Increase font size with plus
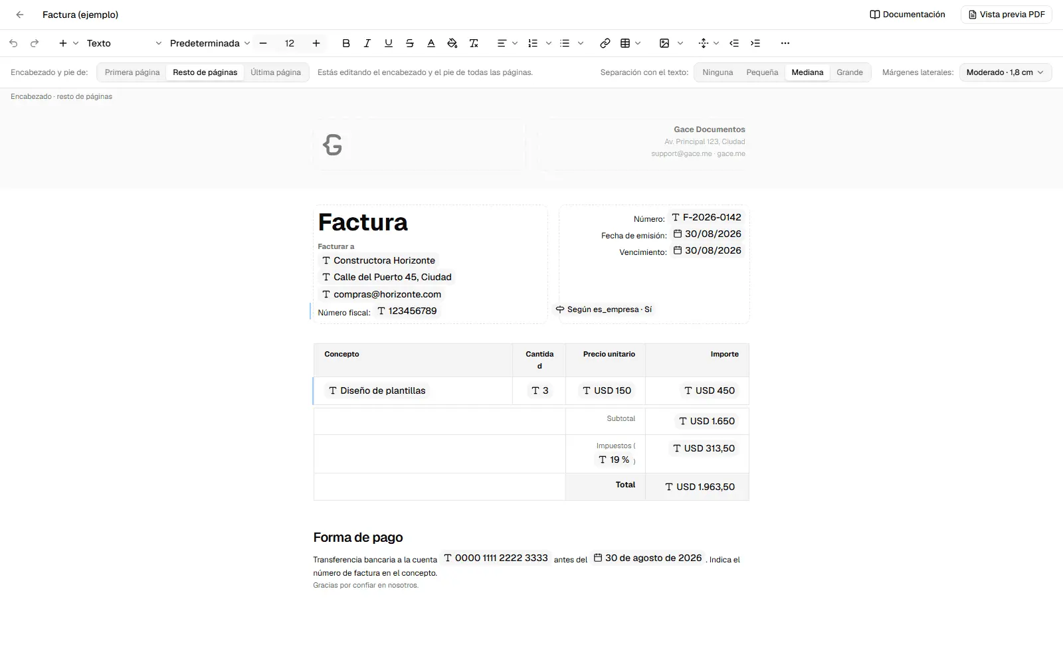1063x664 pixels. 316,43
